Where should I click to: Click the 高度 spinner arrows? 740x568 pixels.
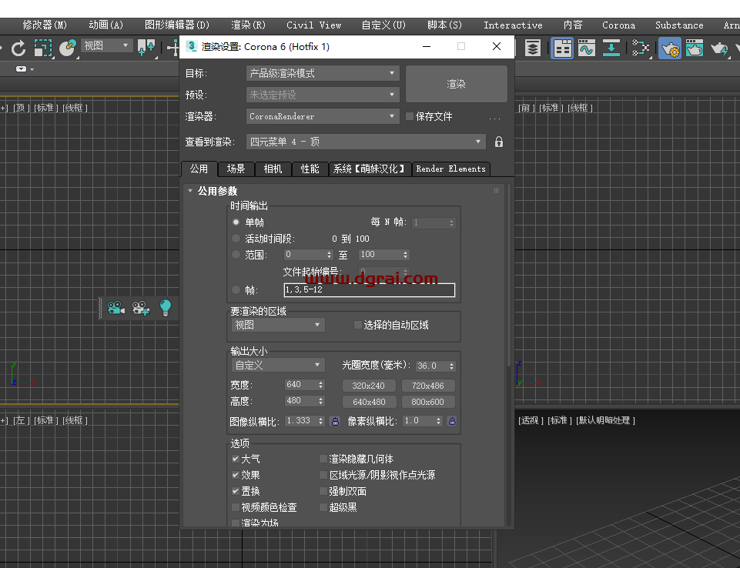[321, 401]
